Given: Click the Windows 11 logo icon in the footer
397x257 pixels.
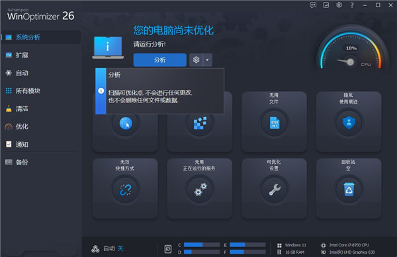Looking at the screenshot, I should coord(279,245).
